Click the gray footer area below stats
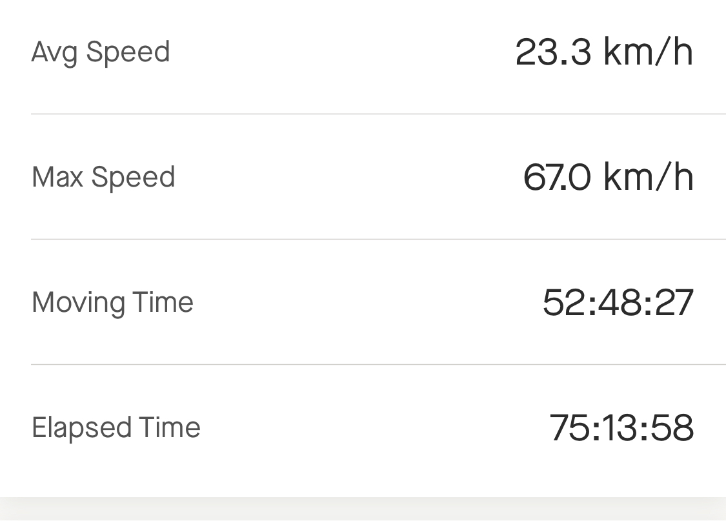Image resolution: width=726 pixels, height=523 pixels. 363,510
